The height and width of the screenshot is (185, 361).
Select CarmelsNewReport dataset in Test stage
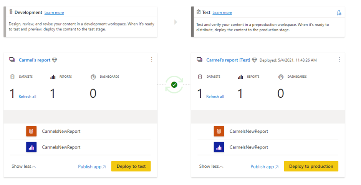point(248,131)
